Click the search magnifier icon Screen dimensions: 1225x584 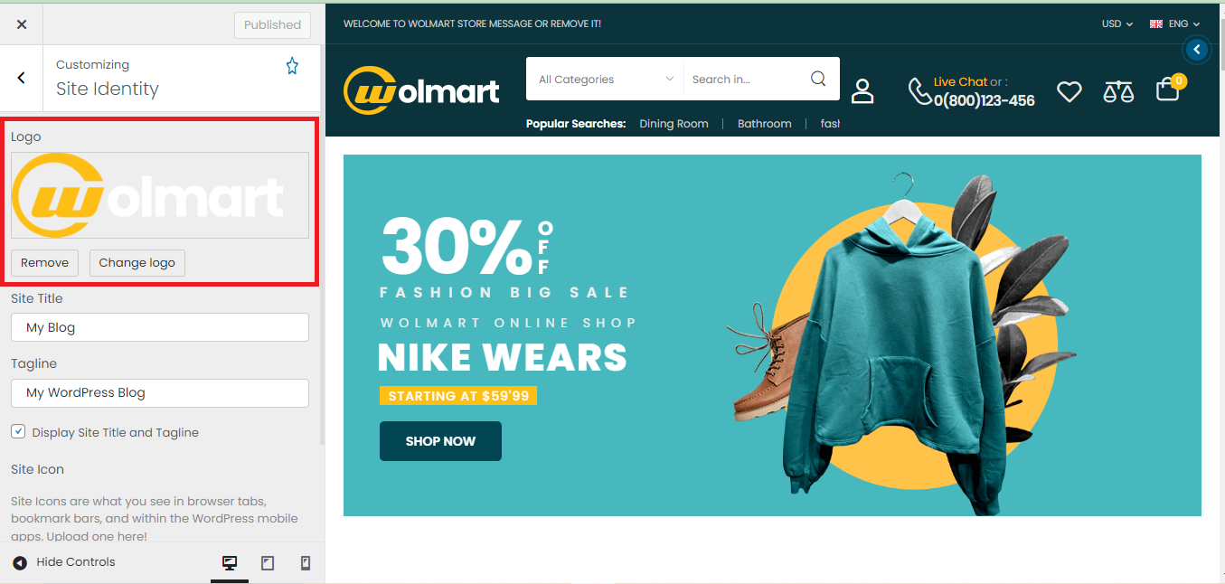[x=818, y=79]
